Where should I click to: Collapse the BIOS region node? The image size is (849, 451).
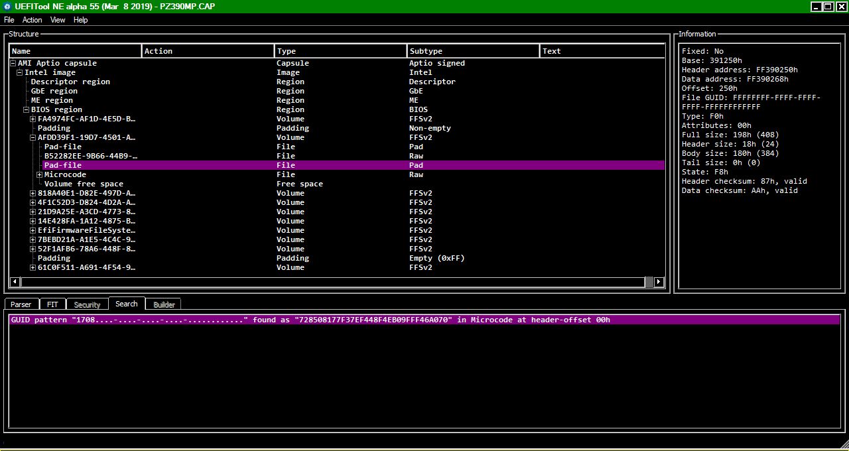coord(27,109)
